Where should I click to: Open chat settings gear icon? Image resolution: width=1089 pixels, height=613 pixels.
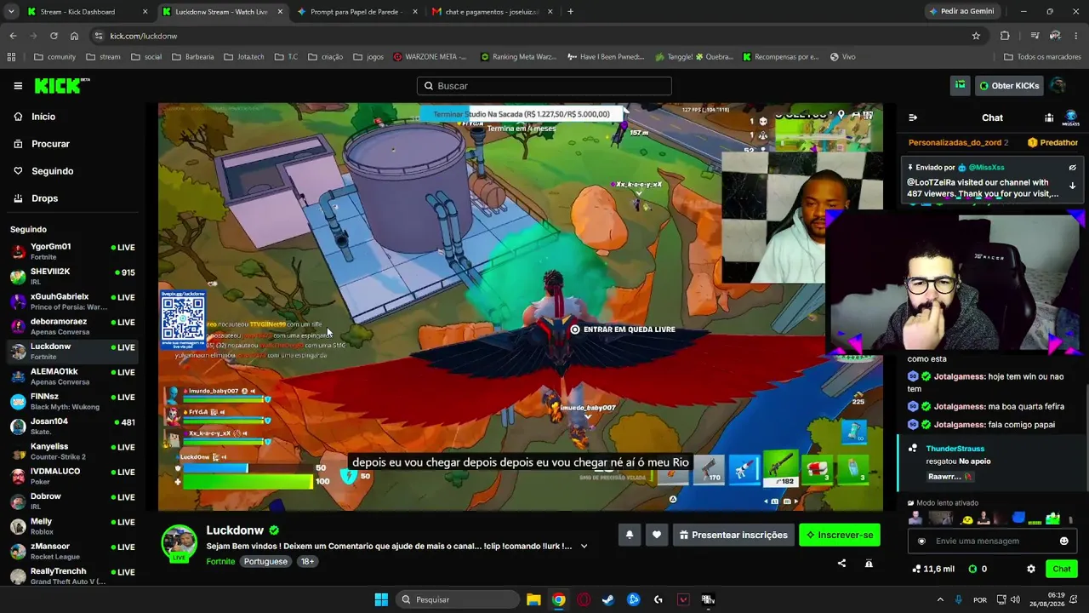point(1031,569)
